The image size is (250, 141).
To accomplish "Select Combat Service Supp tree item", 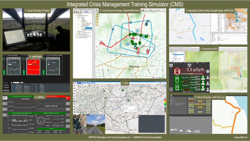I will coord(87,30).
